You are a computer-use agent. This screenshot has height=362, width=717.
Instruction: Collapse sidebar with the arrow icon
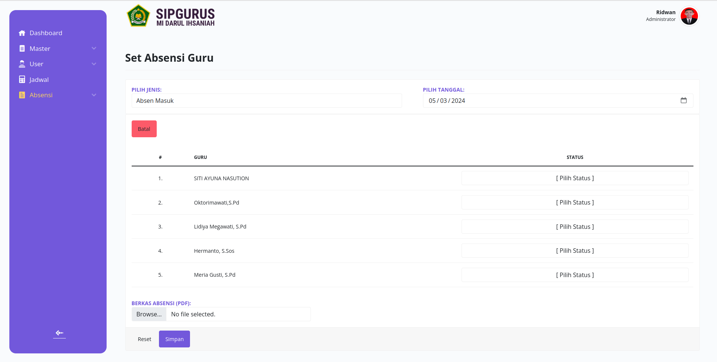[59, 333]
